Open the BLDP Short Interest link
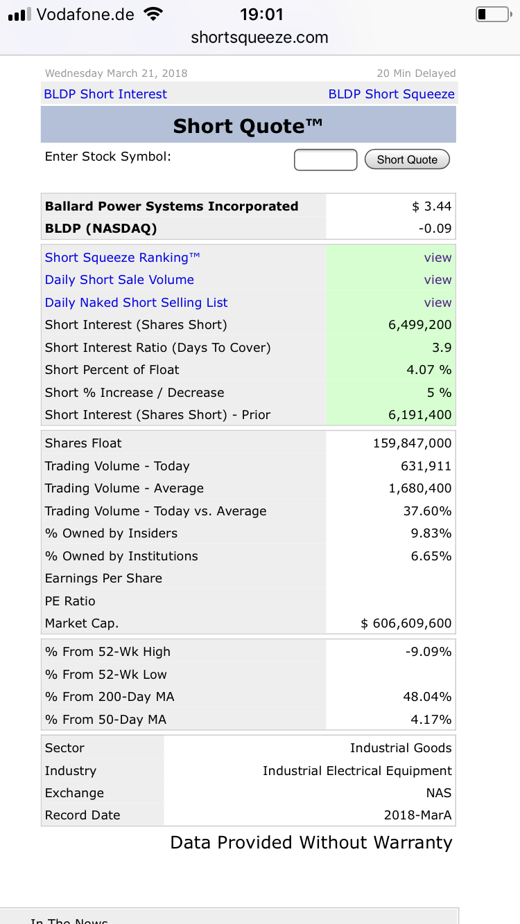 point(105,94)
